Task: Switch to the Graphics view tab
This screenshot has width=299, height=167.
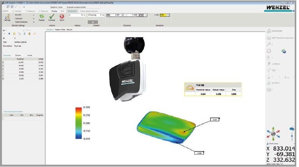Action: [x=50, y=30]
